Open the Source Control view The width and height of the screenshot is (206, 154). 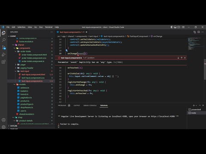[x=3, y=47]
